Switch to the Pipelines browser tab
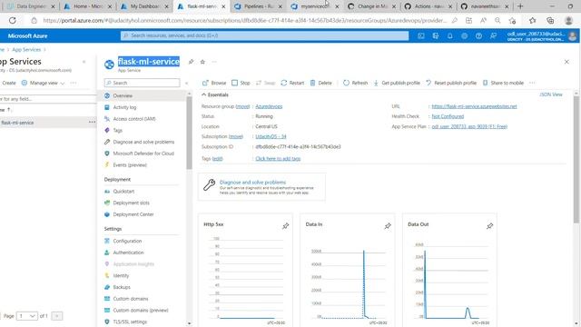 click(x=258, y=6)
